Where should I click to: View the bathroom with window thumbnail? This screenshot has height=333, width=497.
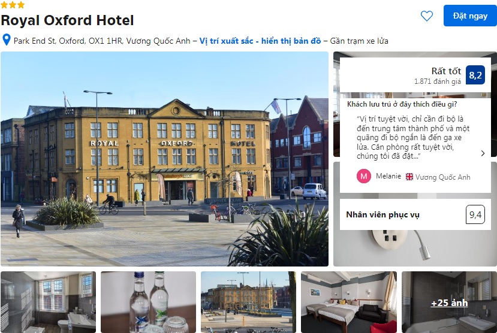point(48,302)
